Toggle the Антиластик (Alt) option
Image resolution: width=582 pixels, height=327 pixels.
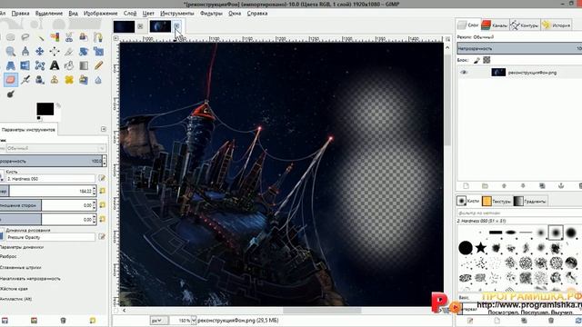pos(15,299)
